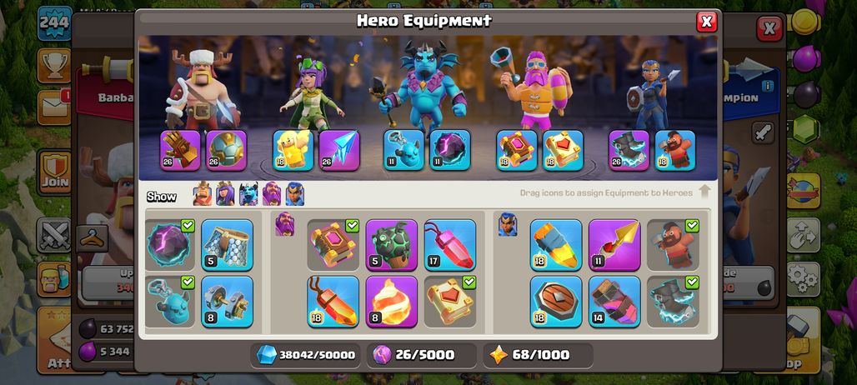This screenshot has width=857, height=385.
Task: Tap the Starry Ore counter 68/1000
Action: pyautogui.click(x=538, y=355)
